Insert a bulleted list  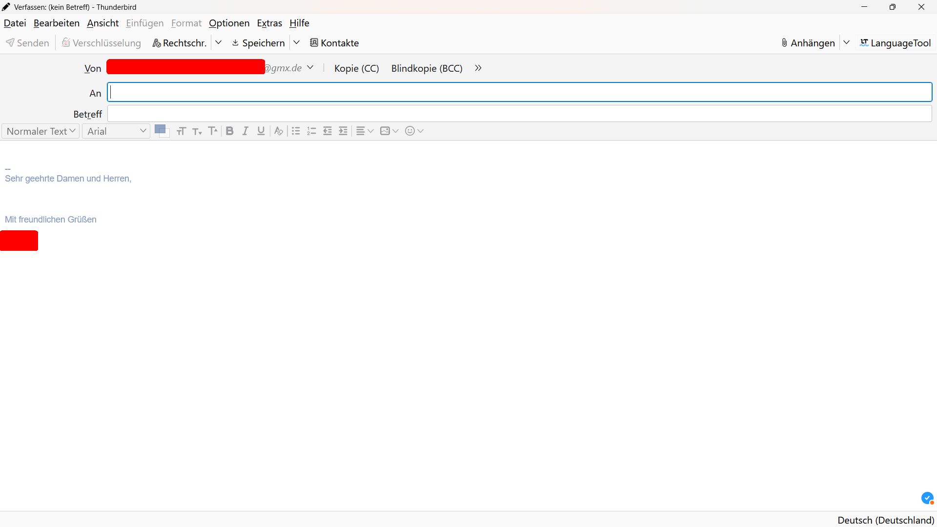[x=296, y=131]
